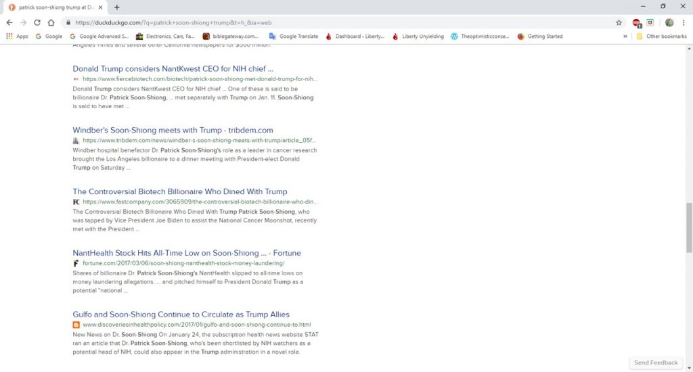
Task: Click the fiercebiotech favicon
Action: coord(76,79)
